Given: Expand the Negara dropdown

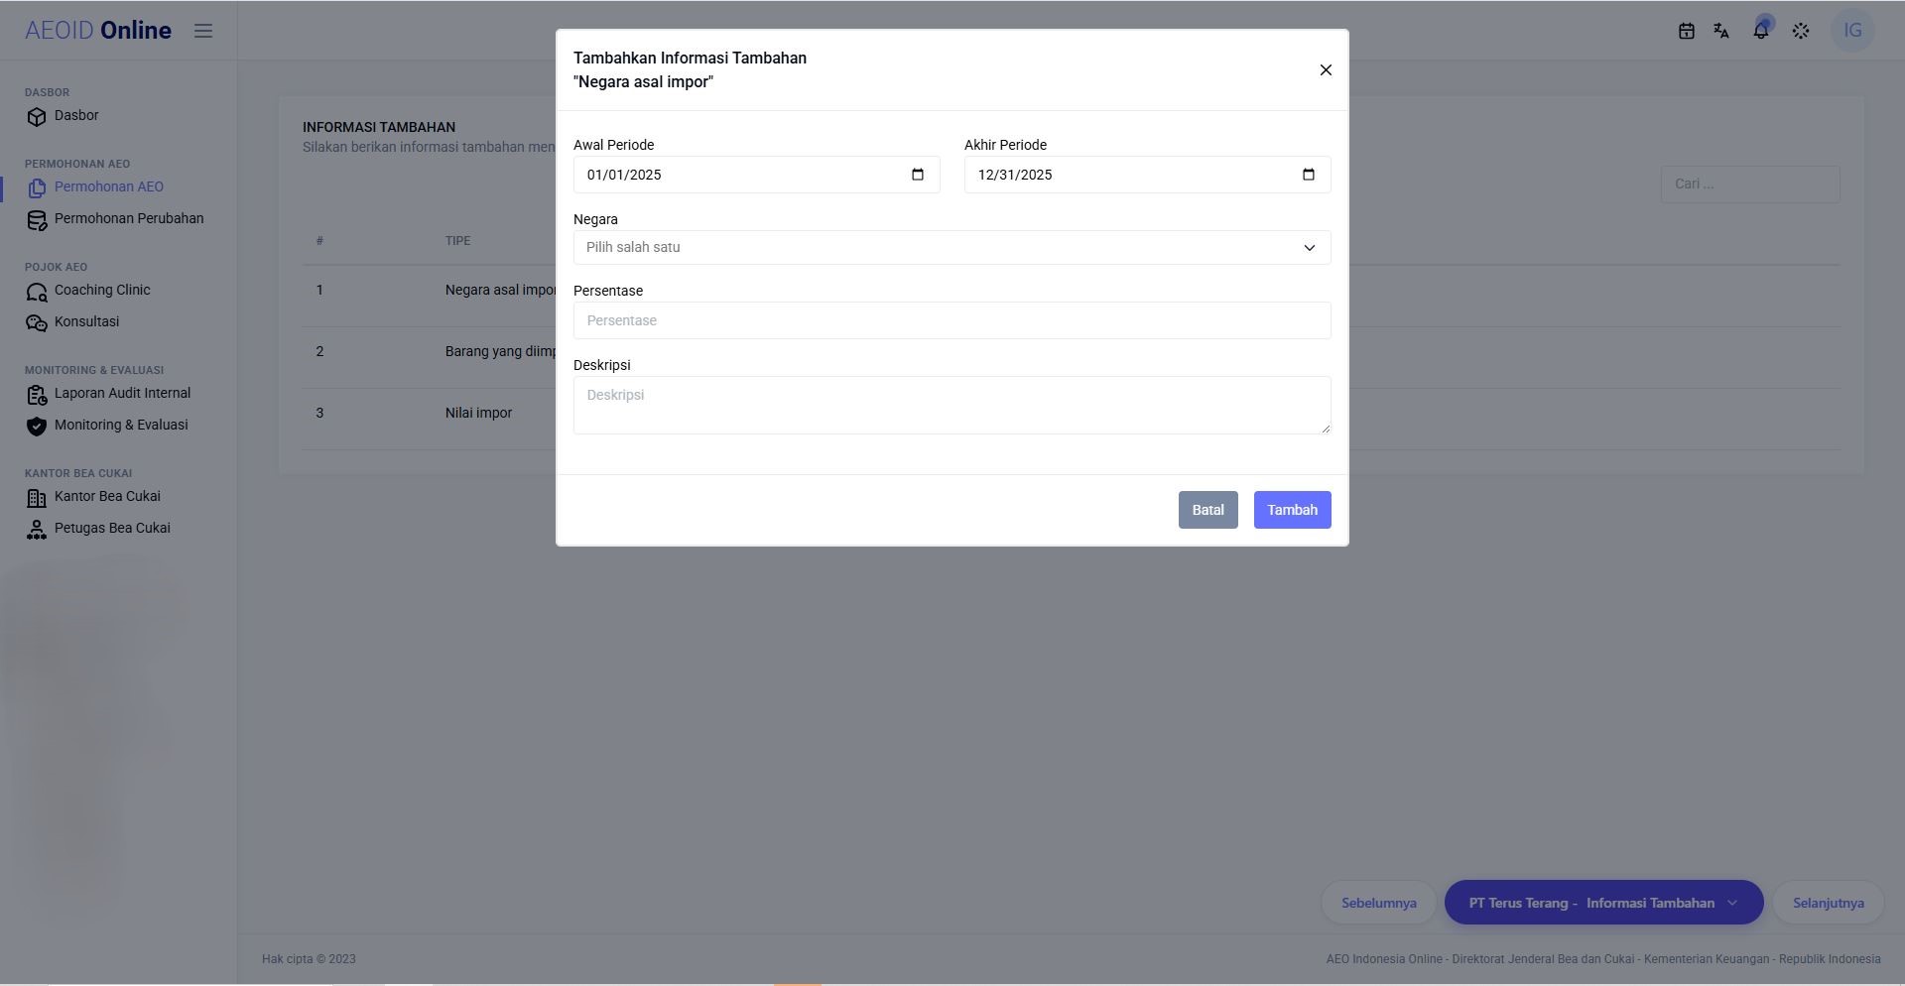Looking at the screenshot, I should tap(952, 248).
